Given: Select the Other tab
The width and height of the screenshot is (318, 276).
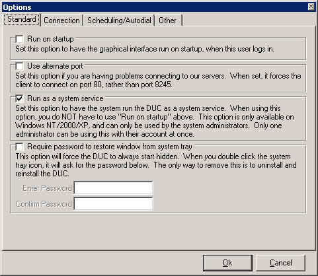Looking at the screenshot, I should click(x=168, y=20).
